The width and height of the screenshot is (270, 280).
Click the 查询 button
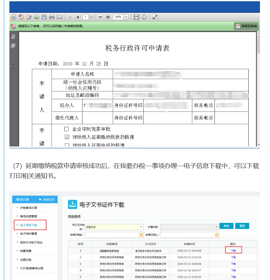coord(226,226)
